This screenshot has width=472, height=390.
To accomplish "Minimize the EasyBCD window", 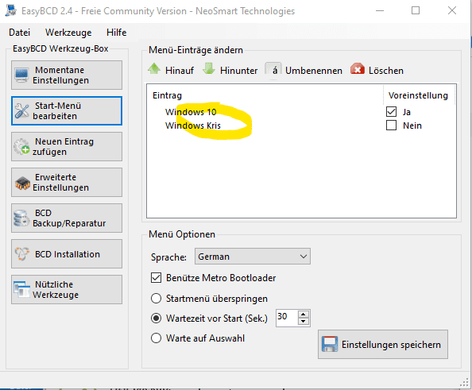I will (x=380, y=10).
